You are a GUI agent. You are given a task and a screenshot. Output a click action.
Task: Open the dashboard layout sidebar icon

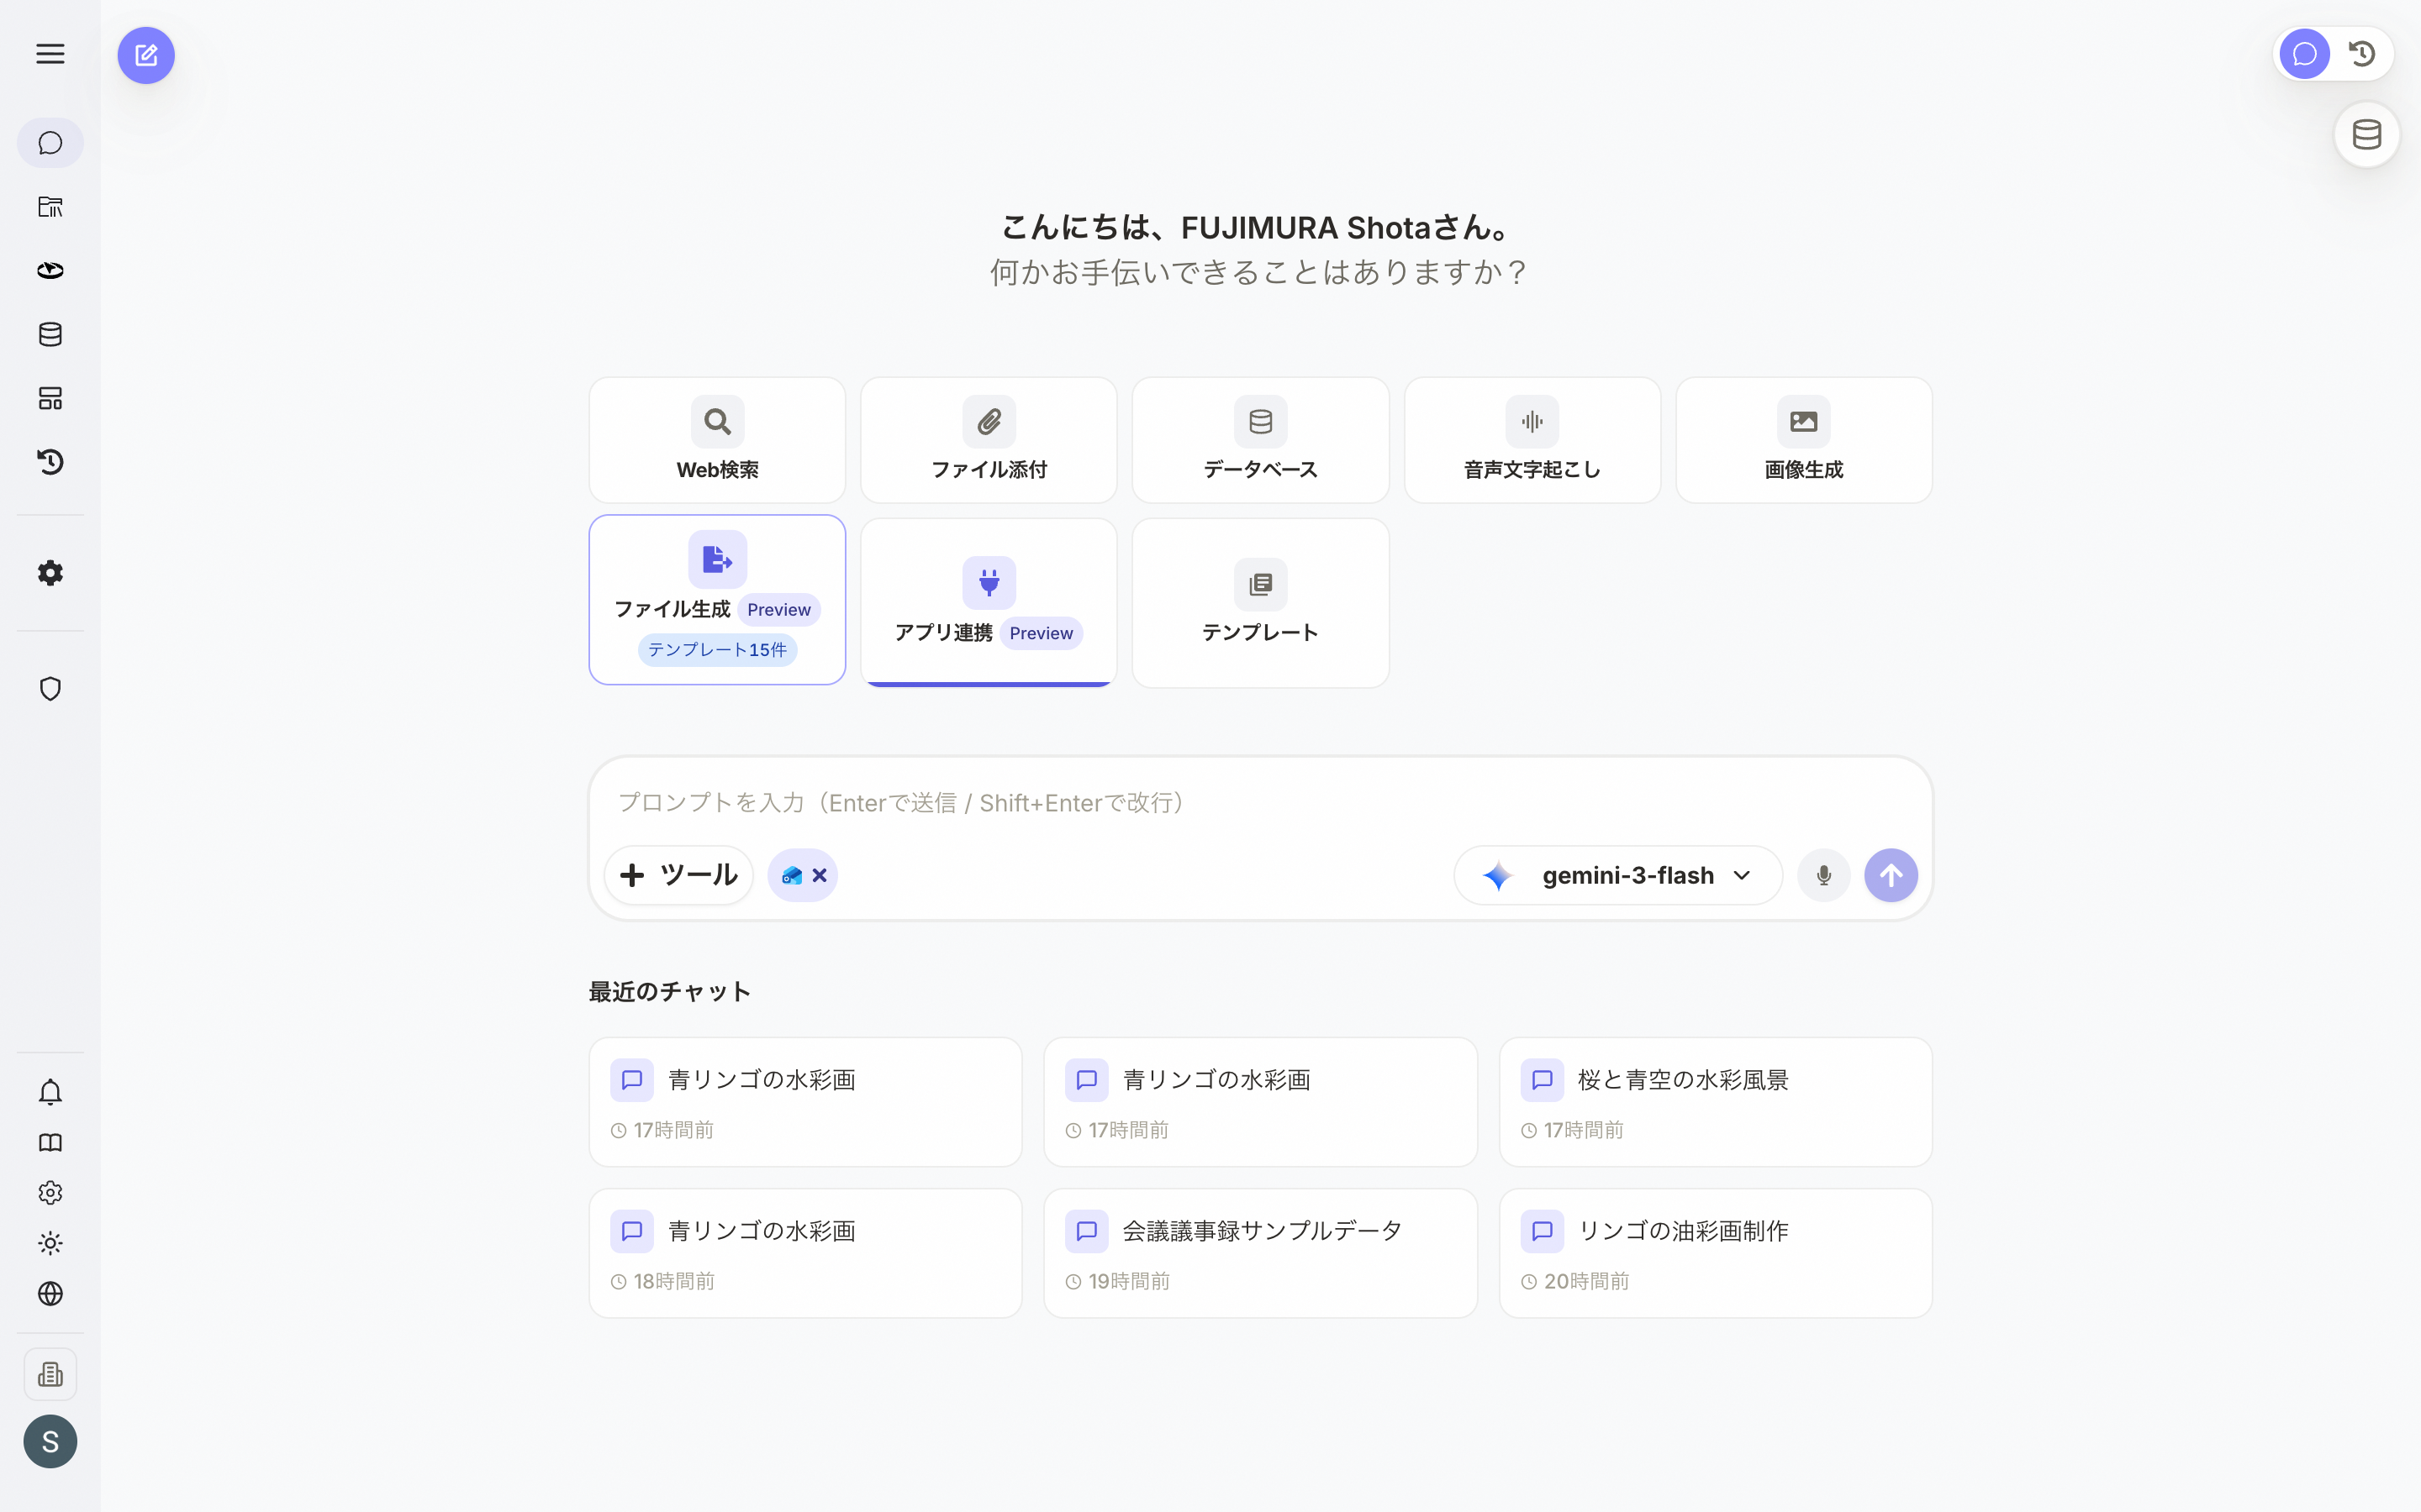[50, 398]
